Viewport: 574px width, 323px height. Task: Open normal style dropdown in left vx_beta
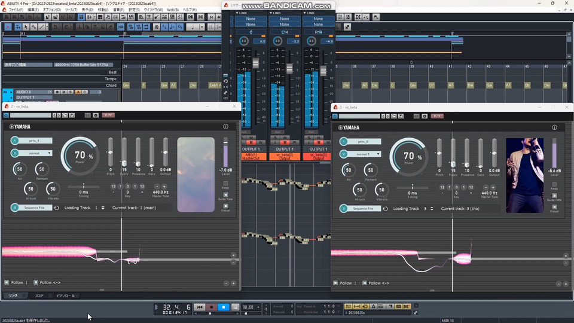coord(36,153)
